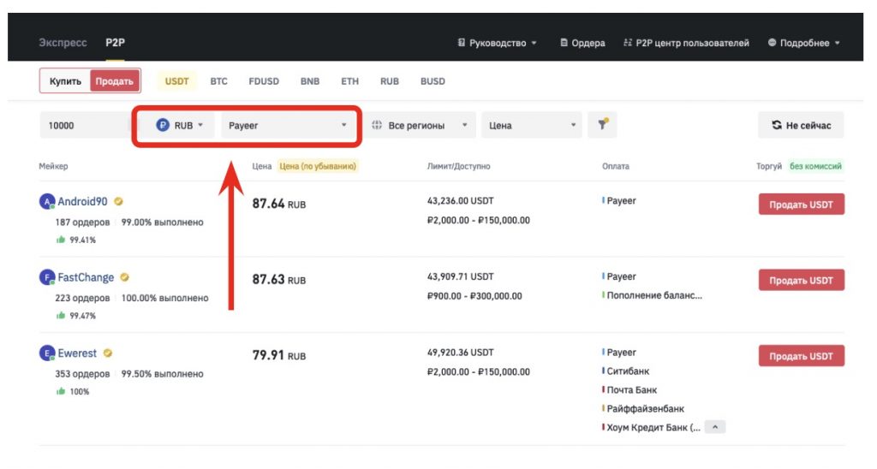
Task: Click the FastChange avatar icon
Action: pyautogui.click(x=47, y=277)
